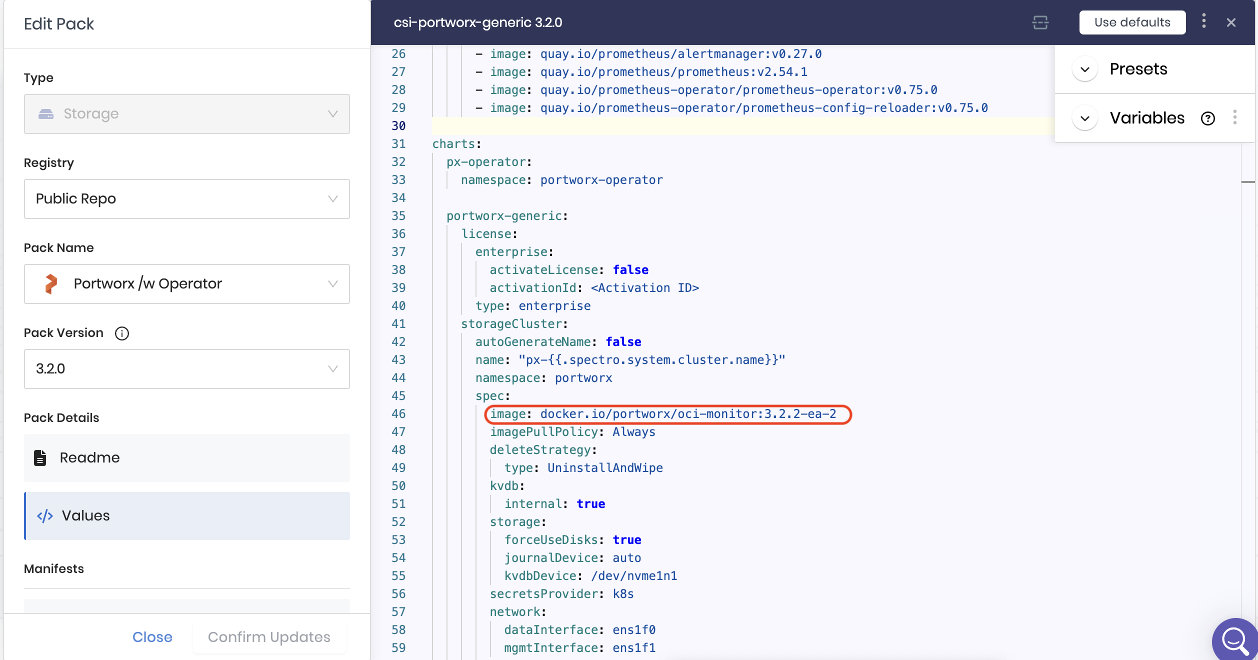Click the Portworx pack logo icon

(50, 284)
